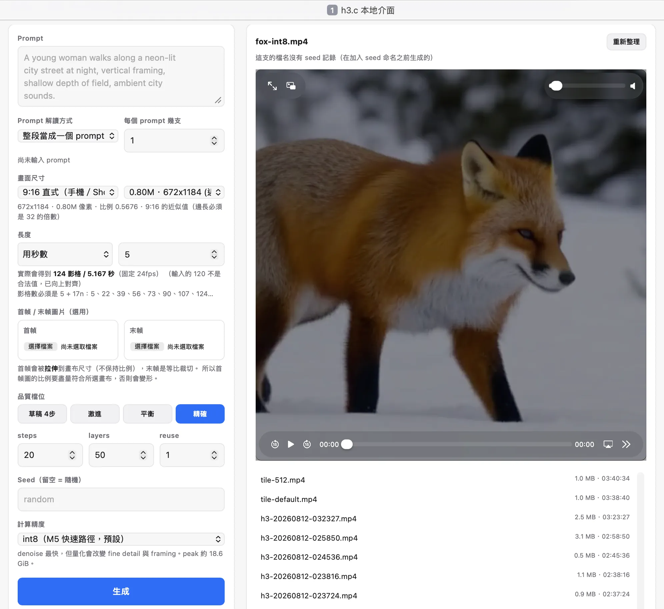Screen dimensions: 664x609
Task: Click the 每個 prompt 幾支 stepper arrows
Action: (214, 140)
